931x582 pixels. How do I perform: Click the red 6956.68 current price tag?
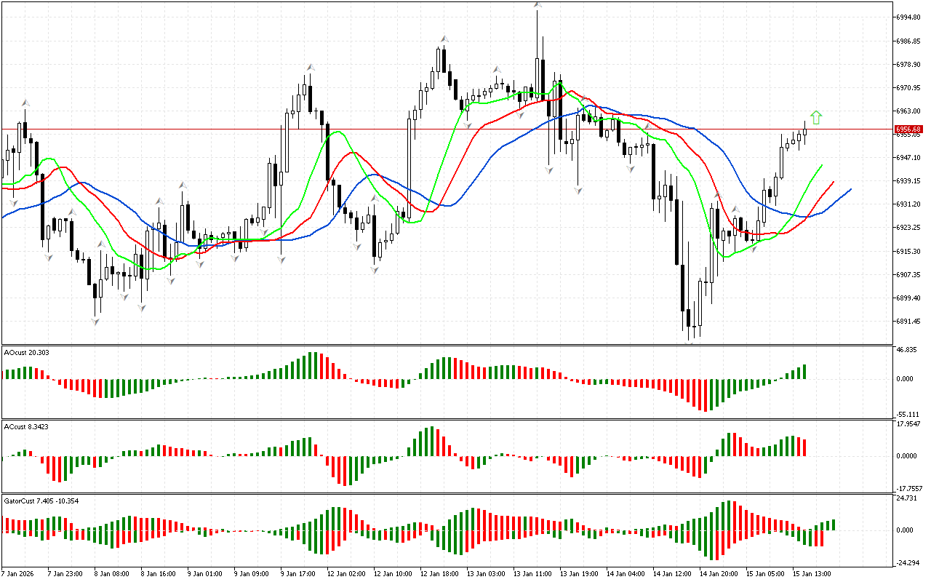(x=909, y=129)
